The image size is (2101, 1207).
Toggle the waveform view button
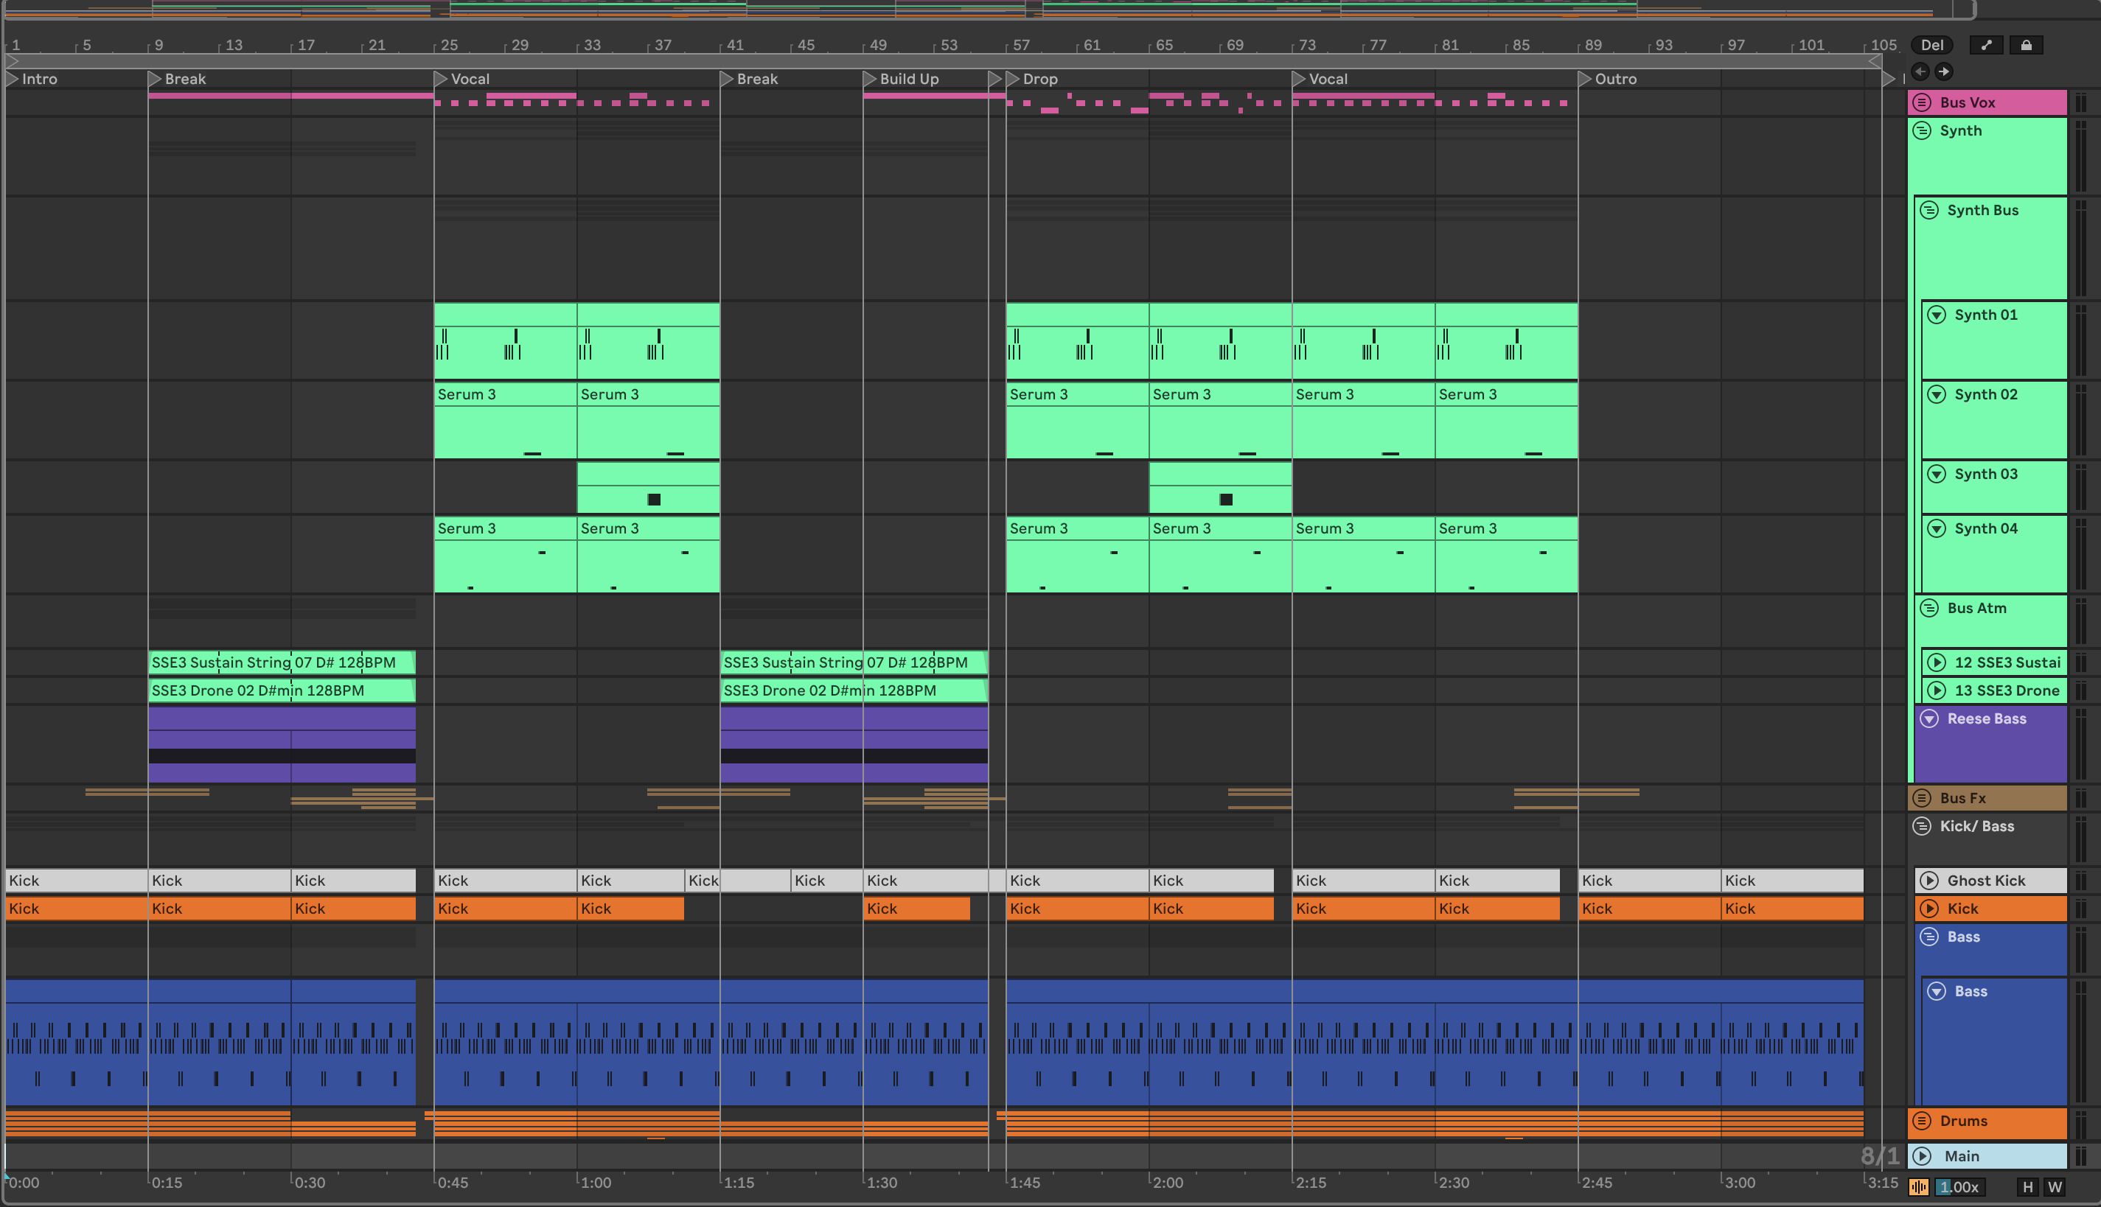click(x=1919, y=1187)
